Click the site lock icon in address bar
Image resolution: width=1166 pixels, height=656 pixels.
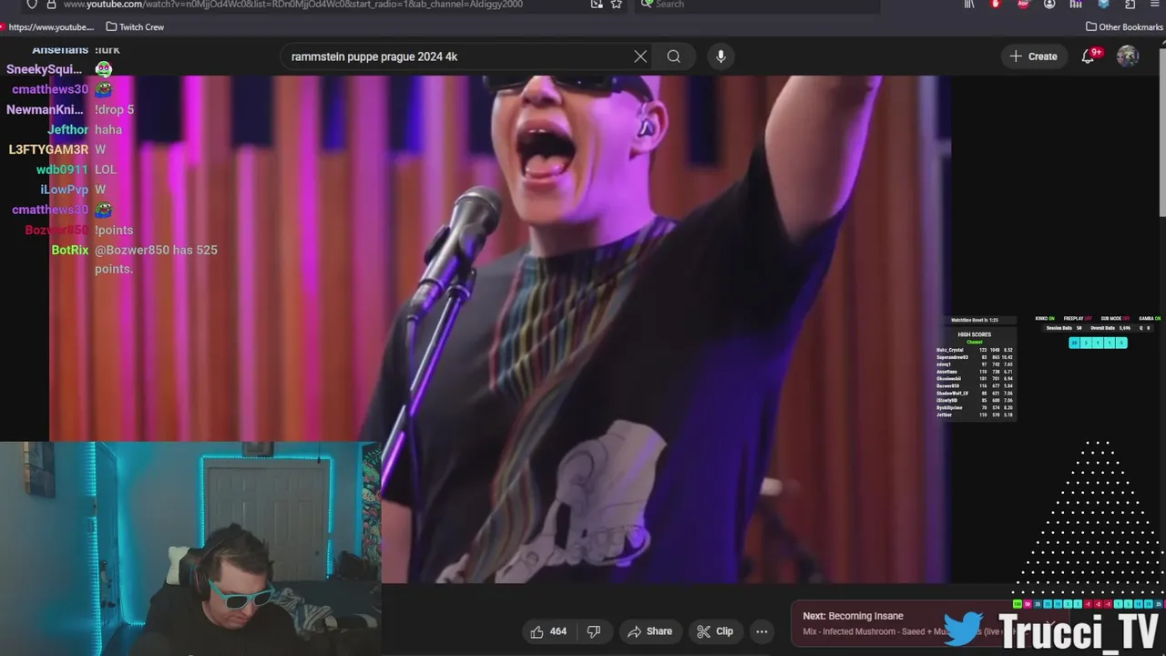click(x=51, y=5)
